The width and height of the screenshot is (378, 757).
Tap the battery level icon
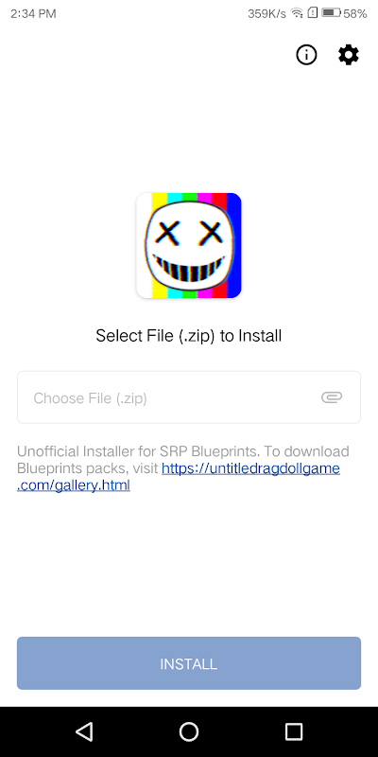click(332, 13)
